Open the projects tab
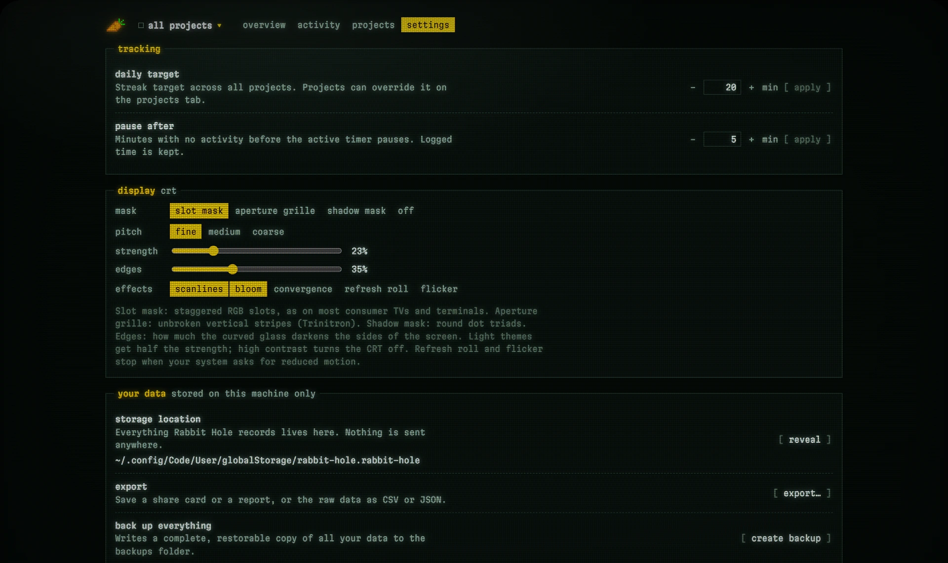Image resolution: width=948 pixels, height=563 pixels. click(373, 25)
